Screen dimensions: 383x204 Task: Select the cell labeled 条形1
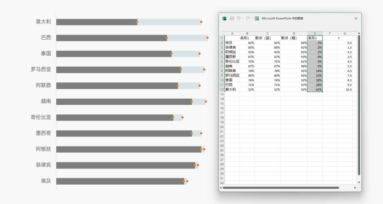click(x=247, y=38)
